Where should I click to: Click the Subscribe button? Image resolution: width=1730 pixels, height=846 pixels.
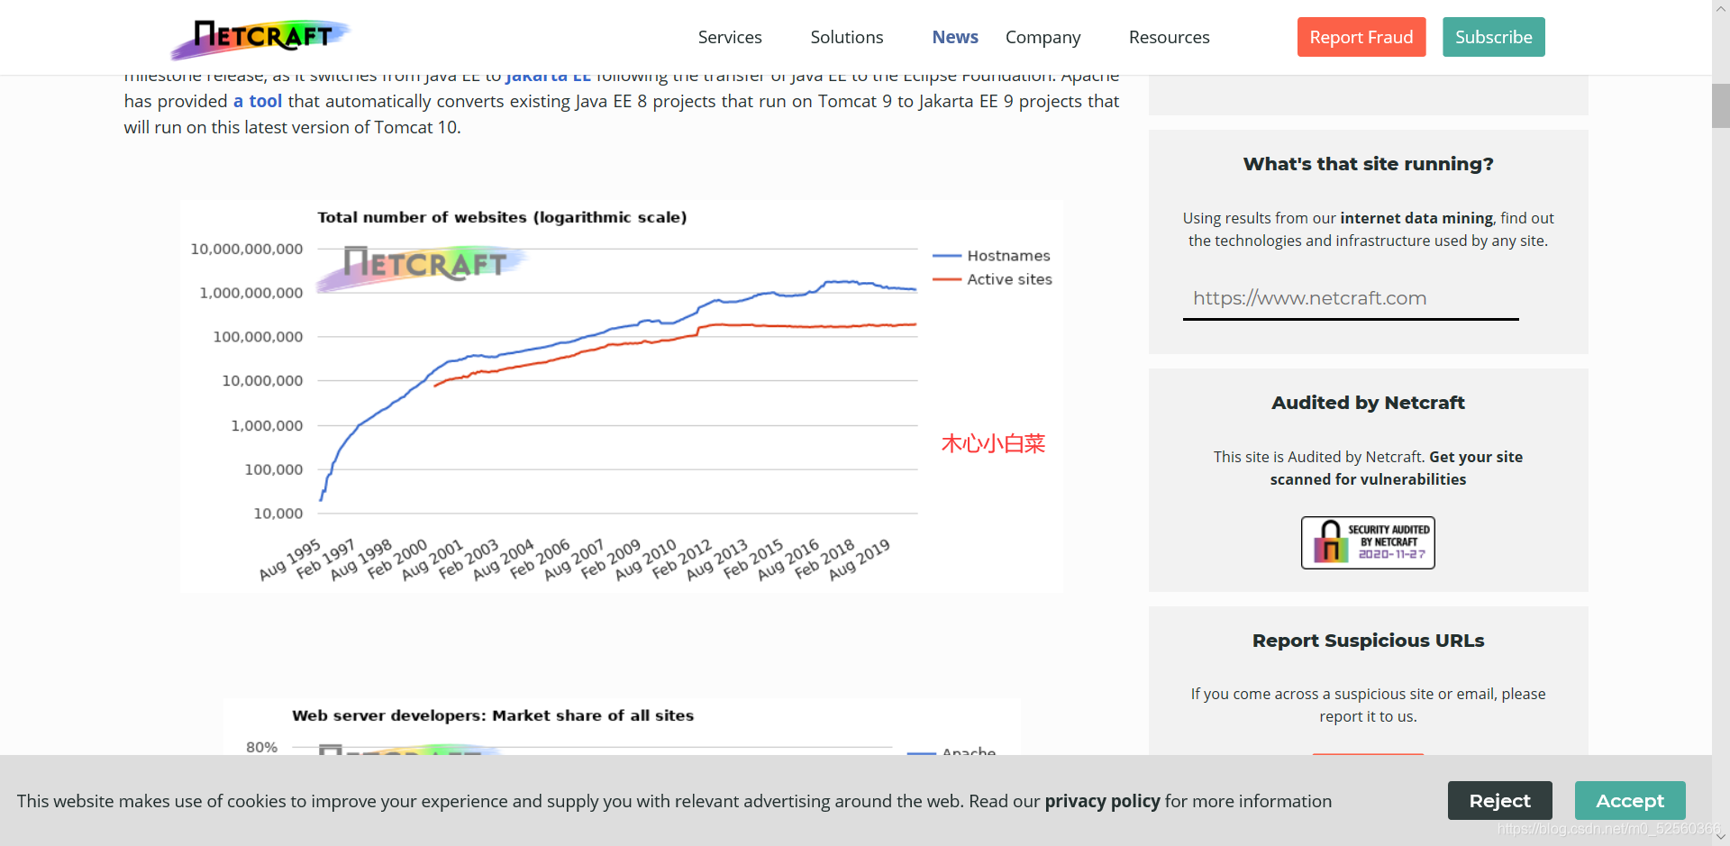point(1493,37)
